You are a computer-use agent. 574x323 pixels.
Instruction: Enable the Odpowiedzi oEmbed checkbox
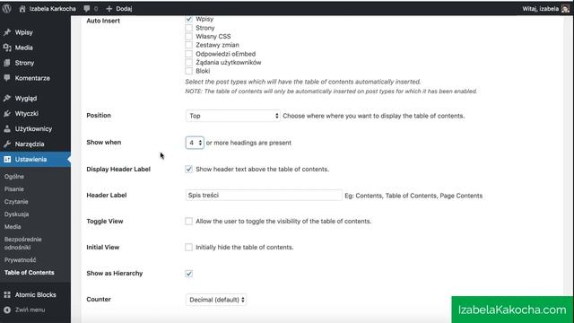(188, 54)
